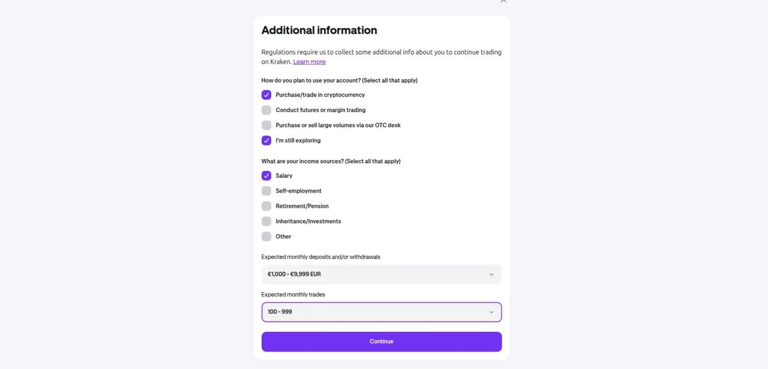Check Conduct futures or margin trading
Image resolution: width=768 pixels, height=369 pixels.
(266, 110)
